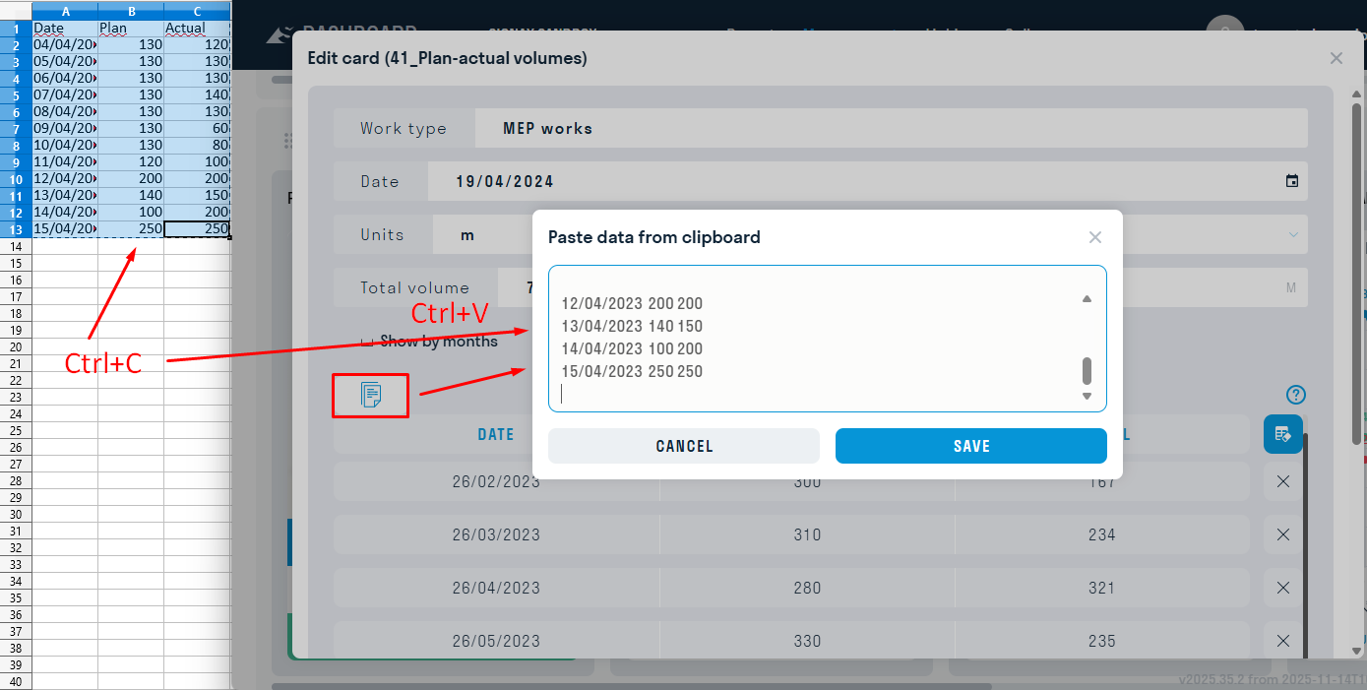Click the 26/04/2023 date cell in the table
The image size is (1367, 690).
click(x=496, y=589)
